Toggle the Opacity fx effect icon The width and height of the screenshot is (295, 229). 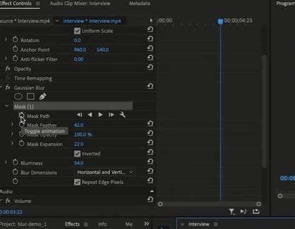(x=8, y=68)
